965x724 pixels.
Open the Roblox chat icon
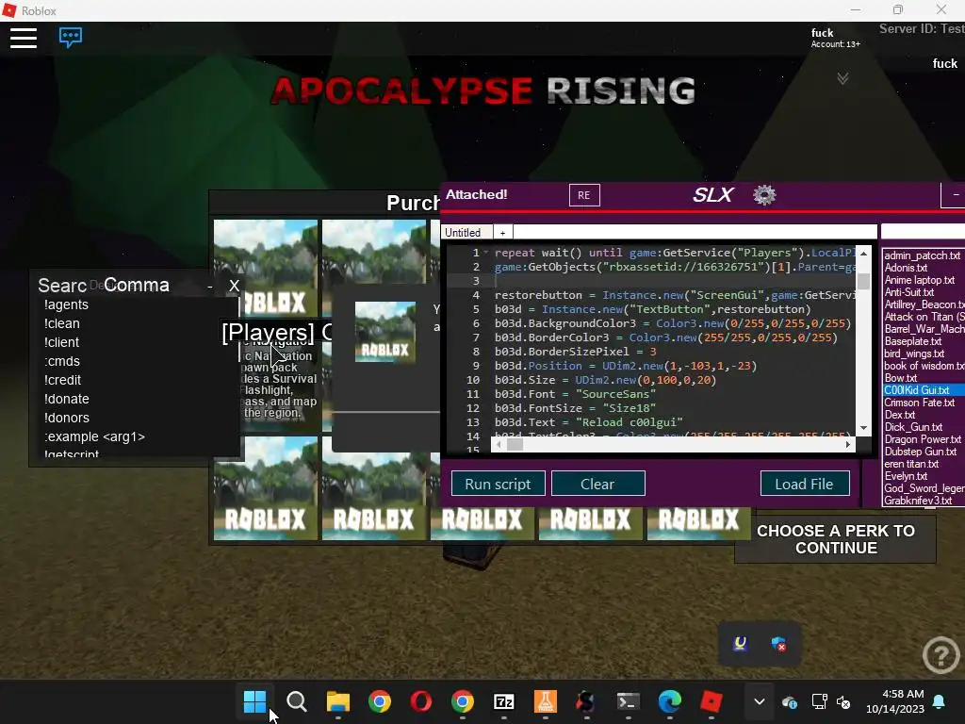pos(70,37)
